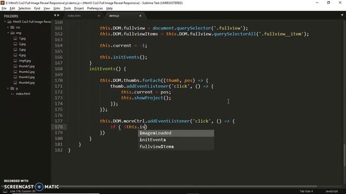The width and height of the screenshot is (346, 194).
Task: Choose initEvents autocomplete suggestion
Action: coord(176,140)
